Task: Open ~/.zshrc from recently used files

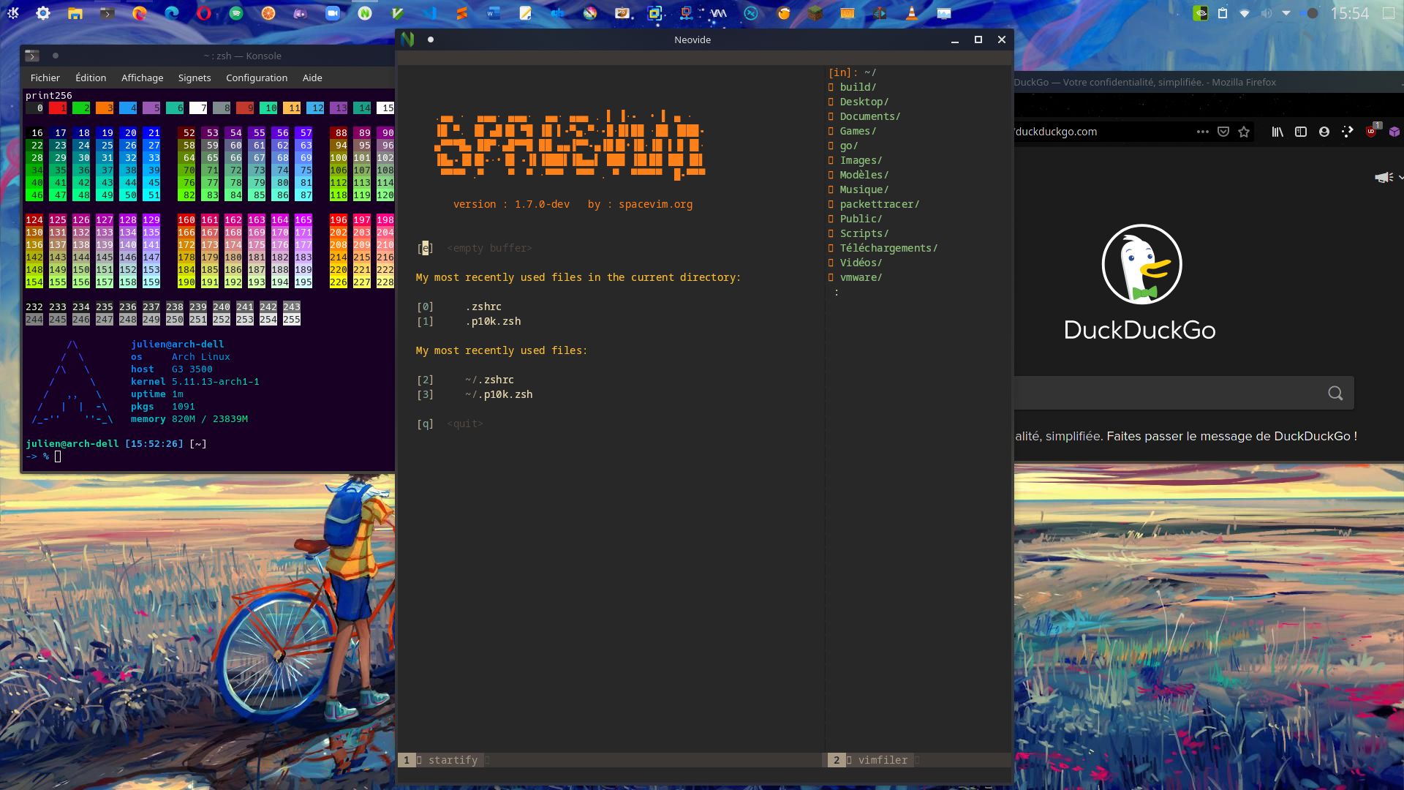Action: (x=491, y=379)
